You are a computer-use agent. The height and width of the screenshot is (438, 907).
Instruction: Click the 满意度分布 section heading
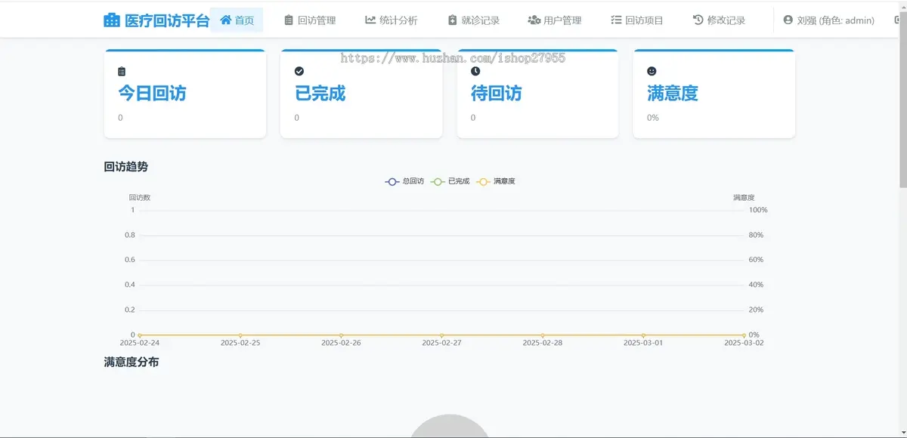pos(131,362)
